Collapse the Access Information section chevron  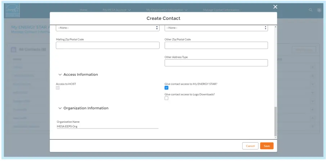tap(60, 75)
